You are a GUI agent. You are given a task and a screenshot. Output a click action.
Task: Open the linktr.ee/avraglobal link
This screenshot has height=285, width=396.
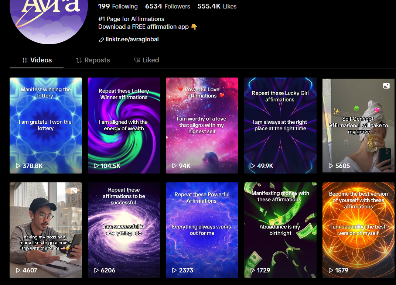tap(132, 40)
